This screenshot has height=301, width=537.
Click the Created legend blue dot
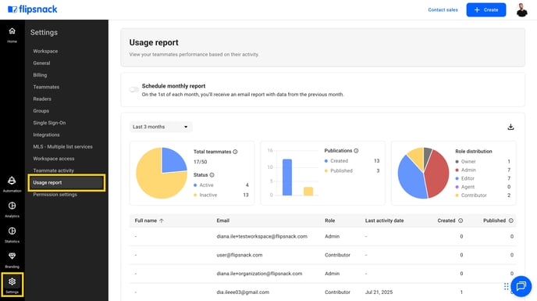[x=326, y=161]
